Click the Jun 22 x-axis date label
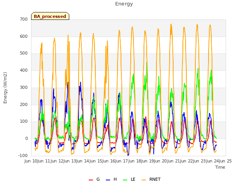Viewport: 249px width, 187px height. [x=187, y=161]
